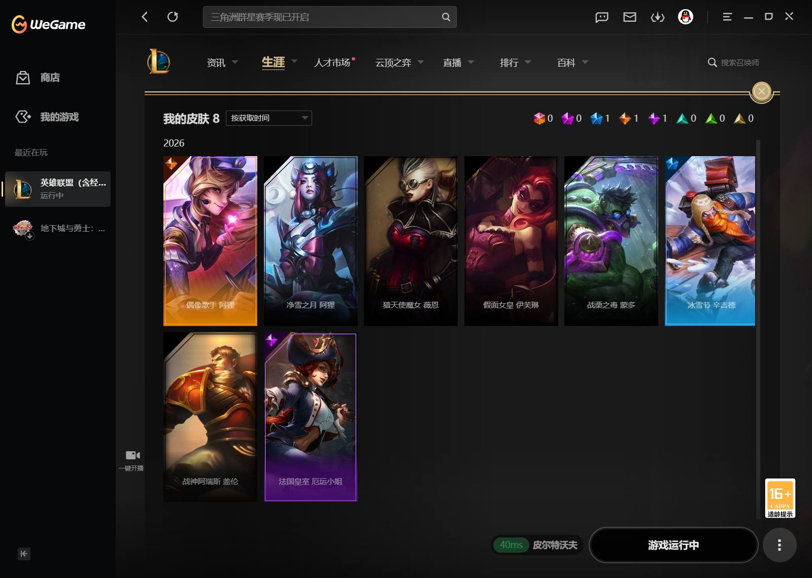Click the 搜索召唤师 search field

(740, 62)
